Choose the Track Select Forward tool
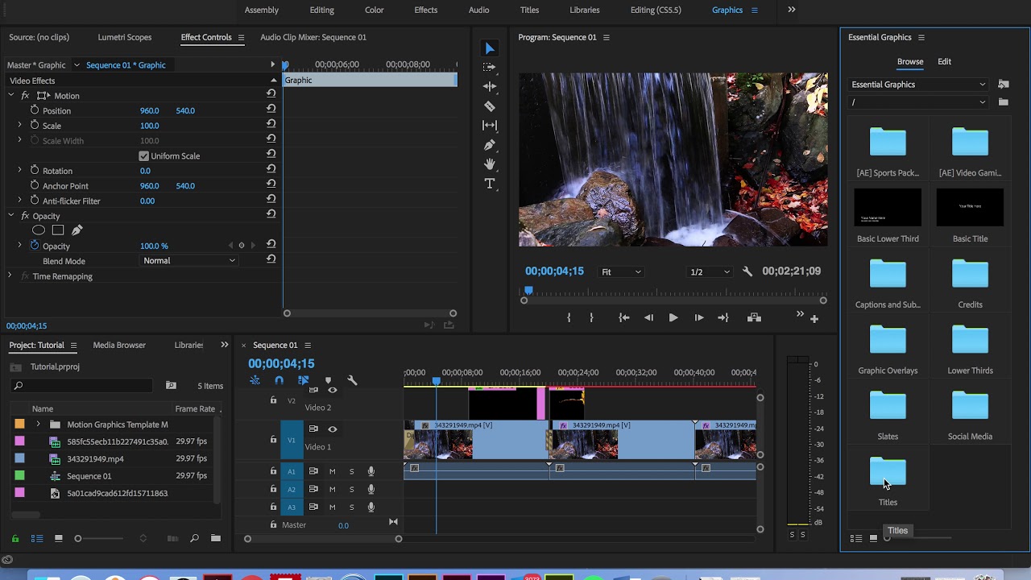The image size is (1031, 580). 489,68
